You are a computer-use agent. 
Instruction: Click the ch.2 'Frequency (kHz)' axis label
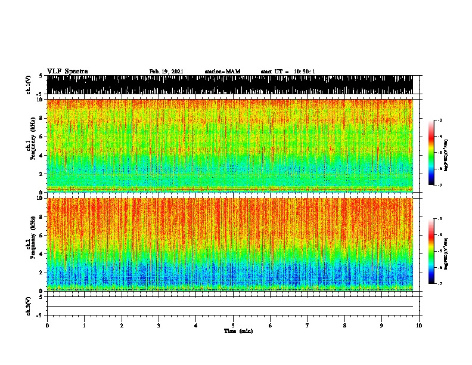click(33, 237)
